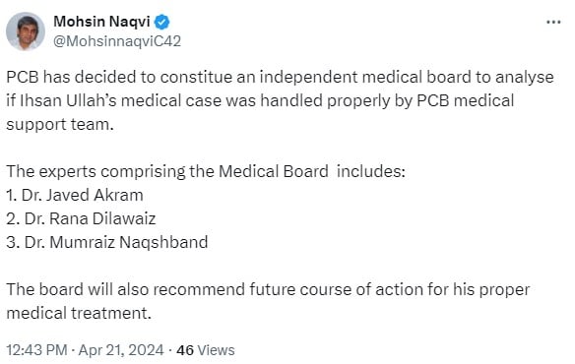Select the line listing Dr. Javed Akram
This screenshot has width=575, height=364.
pyautogui.click(x=75, y=195)
